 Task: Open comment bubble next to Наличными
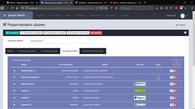click(33, 71)
